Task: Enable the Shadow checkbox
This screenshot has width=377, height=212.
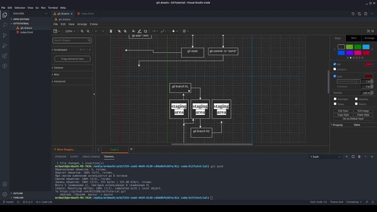Action: click(x=356, y=99)
